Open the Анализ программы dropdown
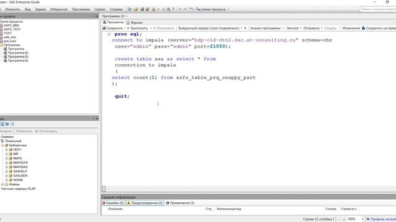396x222 pixels. point(267,28)
